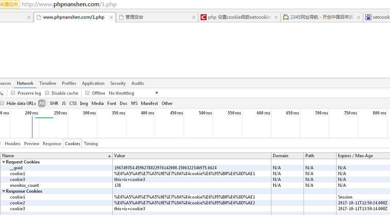Enable the Disable cache checkbox
Image resolution: width=390 pixels, height=215 pixels.
[47, 93]
